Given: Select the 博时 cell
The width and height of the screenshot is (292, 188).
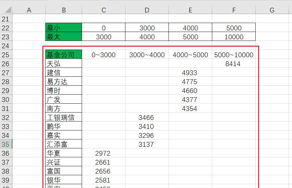Looking at the screenshot, I should pyautogui.click(x=64, y=90).
